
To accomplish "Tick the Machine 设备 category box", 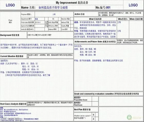I will coord(72,19).
